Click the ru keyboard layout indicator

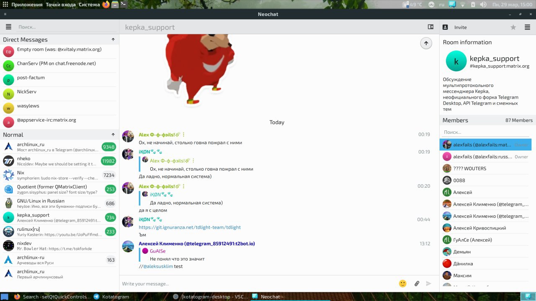442,5
